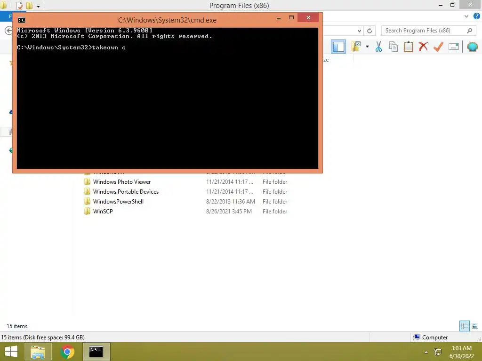Click the red X Delete icon
Screen dimensions: 482x361
click(x=423, y=47)
